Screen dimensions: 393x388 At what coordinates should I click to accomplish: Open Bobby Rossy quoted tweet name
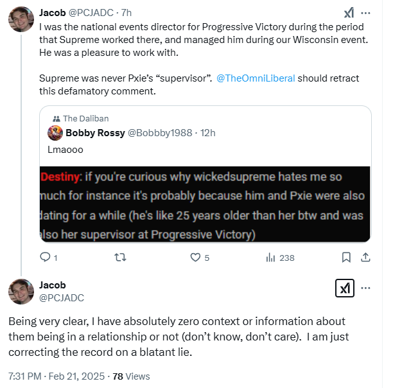click(x=95, y=133)
